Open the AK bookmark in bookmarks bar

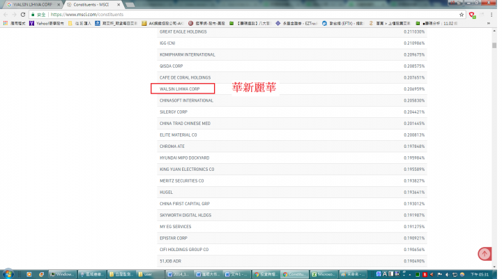pyautogui.click(x=162, y=24)
